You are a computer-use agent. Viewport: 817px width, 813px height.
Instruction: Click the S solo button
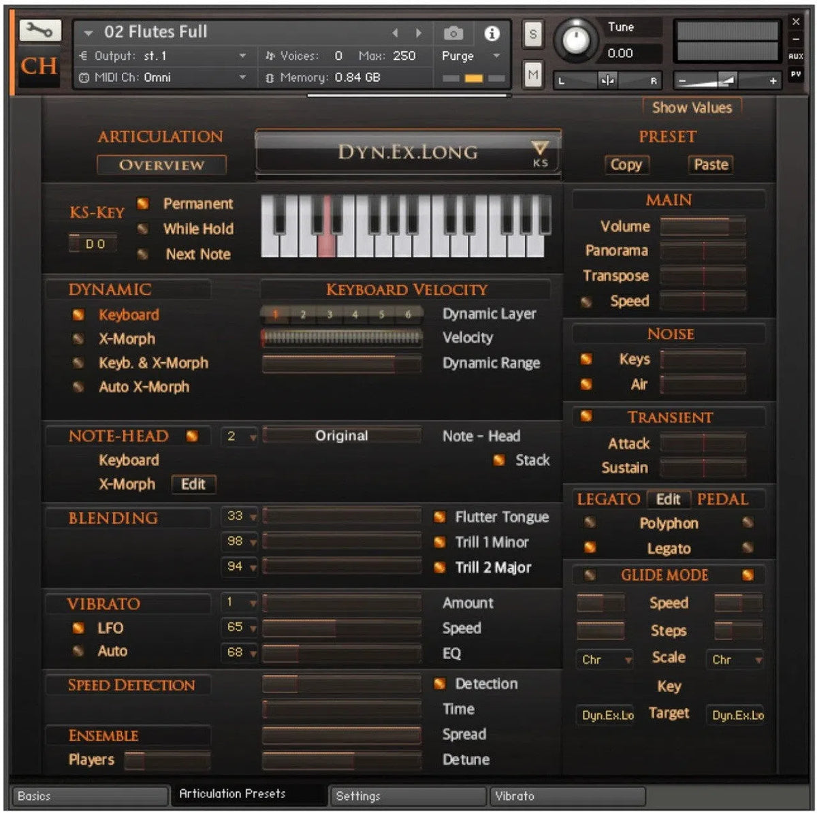point(533,35)
